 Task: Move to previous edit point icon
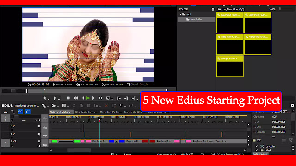click(x=119, y=98)
